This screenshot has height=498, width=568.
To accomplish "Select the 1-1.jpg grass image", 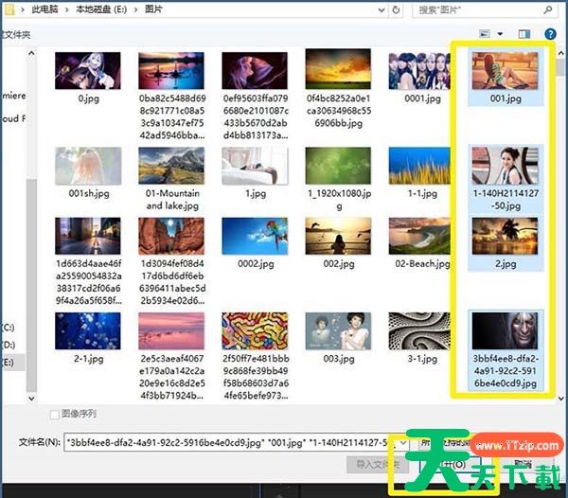I will pyautogui.click(x=419, y=166).
